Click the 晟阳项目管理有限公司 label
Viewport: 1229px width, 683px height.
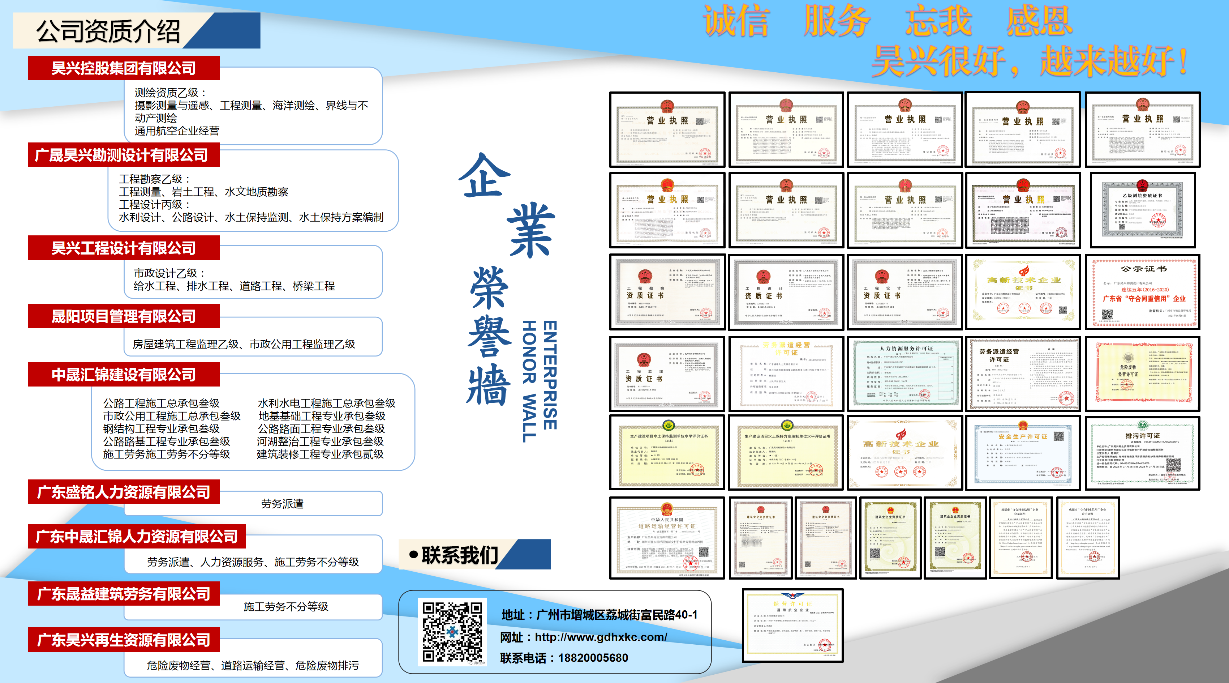point(124,316)
